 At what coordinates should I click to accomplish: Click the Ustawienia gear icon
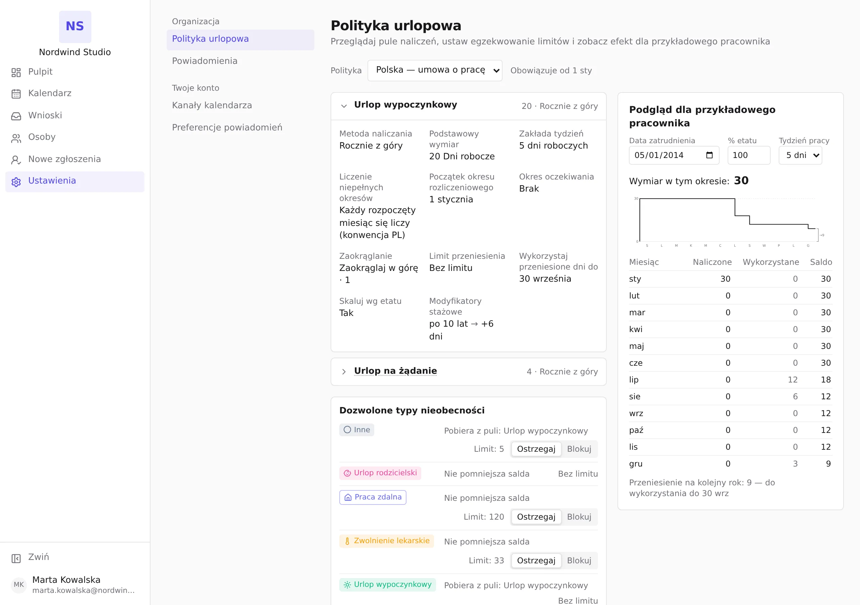16,182
